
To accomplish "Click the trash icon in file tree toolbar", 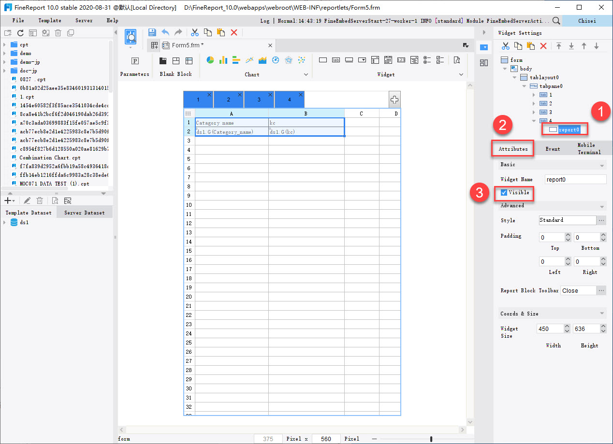I will click(x=58, y=33).
